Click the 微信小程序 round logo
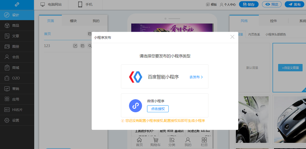 click(x=136, y=106)
